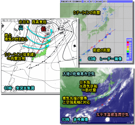
Task: Click the ⇒筋状雲 label
Action: click(x=89, y=90)
